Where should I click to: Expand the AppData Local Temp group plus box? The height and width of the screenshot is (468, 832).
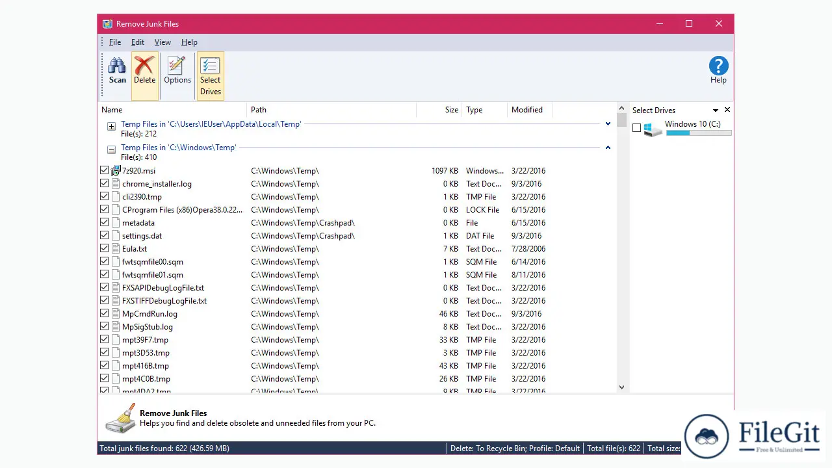pyautogui.click(x=111, y=126)
